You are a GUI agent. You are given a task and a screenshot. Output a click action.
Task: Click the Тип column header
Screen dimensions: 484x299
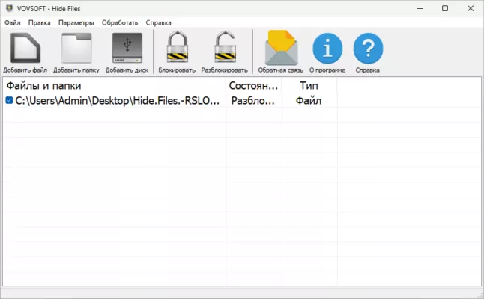coord(309,86)
